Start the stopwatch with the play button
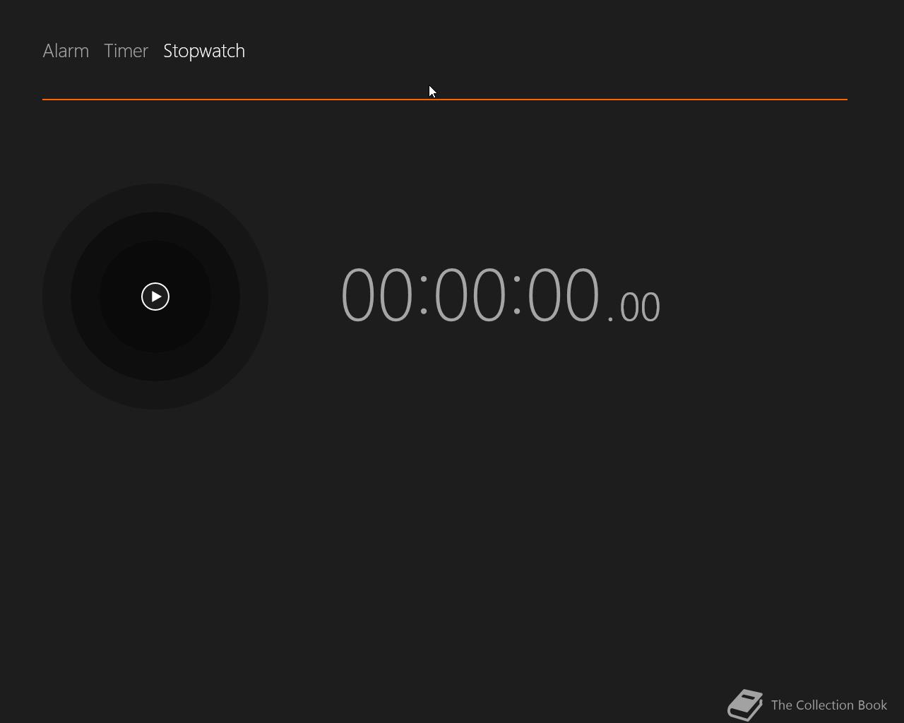Screen dimensions: 904x723 tap(155, 297)
